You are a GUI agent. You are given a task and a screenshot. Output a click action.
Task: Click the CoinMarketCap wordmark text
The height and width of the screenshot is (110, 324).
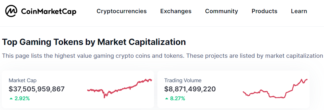coord(49,12)
